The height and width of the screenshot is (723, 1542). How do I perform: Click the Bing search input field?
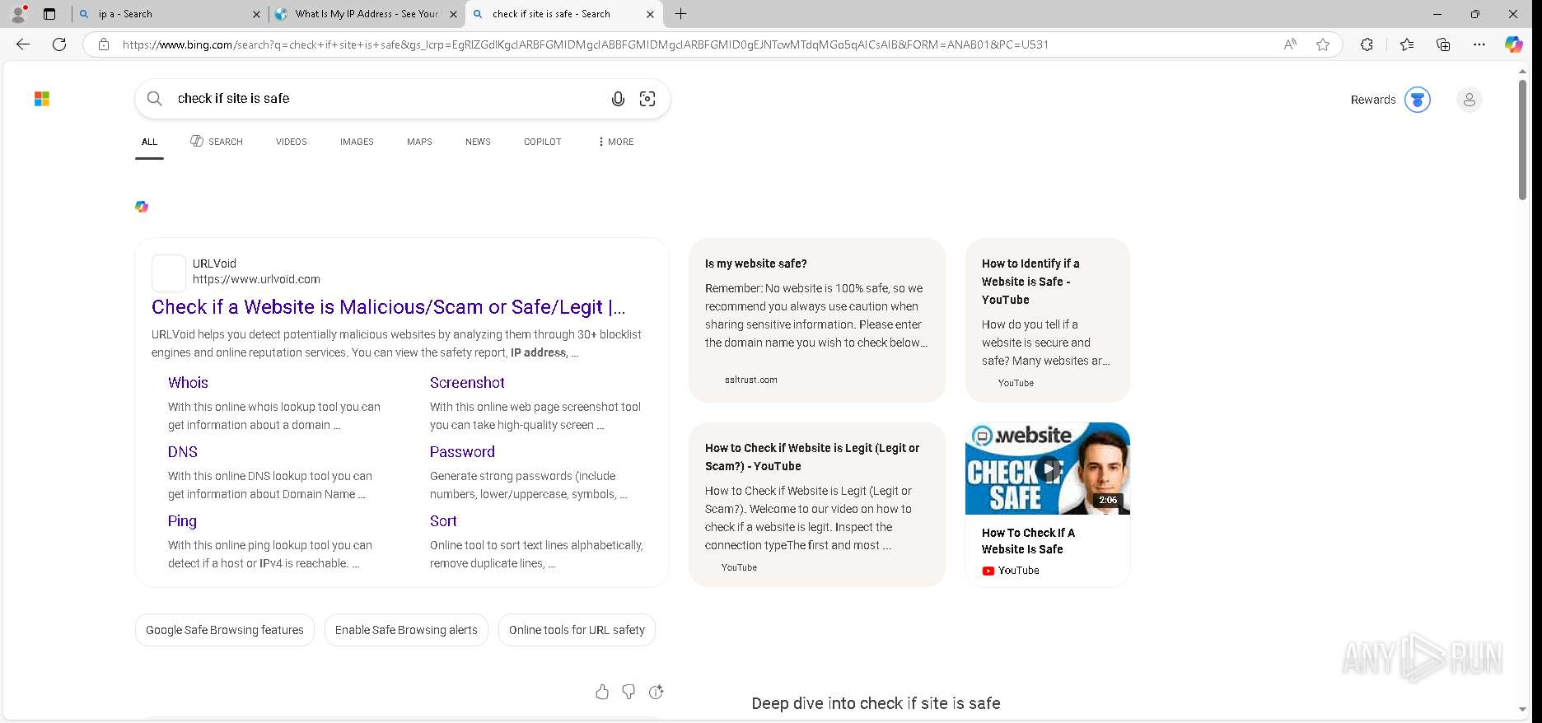387,99
